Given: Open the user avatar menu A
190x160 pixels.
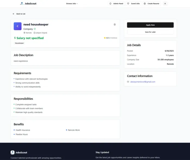Looking at the screenshot, I should click(165, 4).
